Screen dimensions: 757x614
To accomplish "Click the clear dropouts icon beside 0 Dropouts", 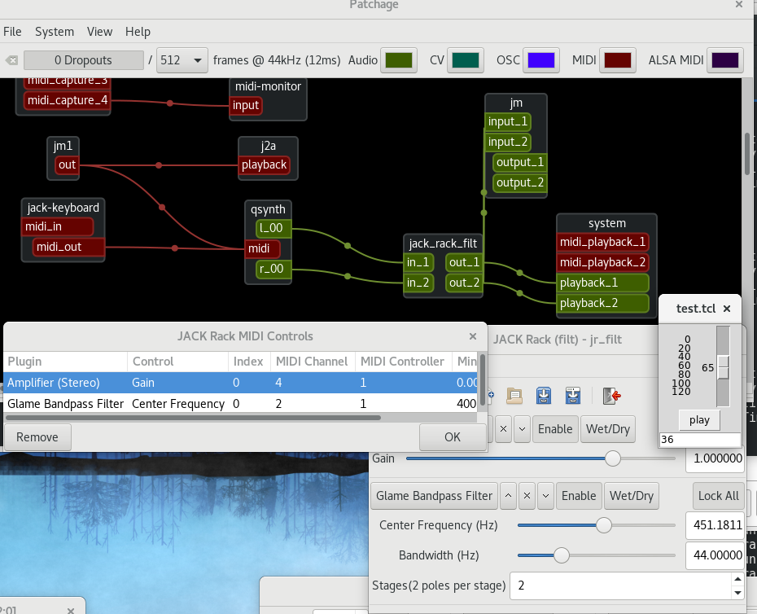I will (x=11, y=60).
